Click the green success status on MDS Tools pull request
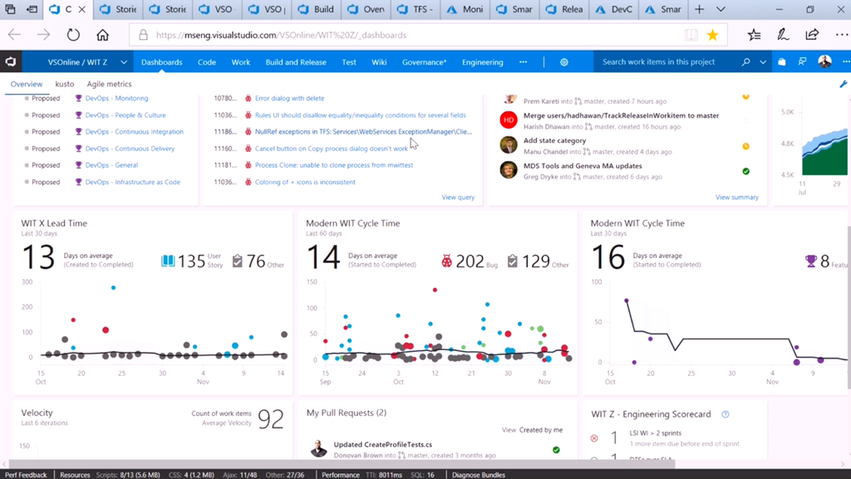 [x=745, y=171]
